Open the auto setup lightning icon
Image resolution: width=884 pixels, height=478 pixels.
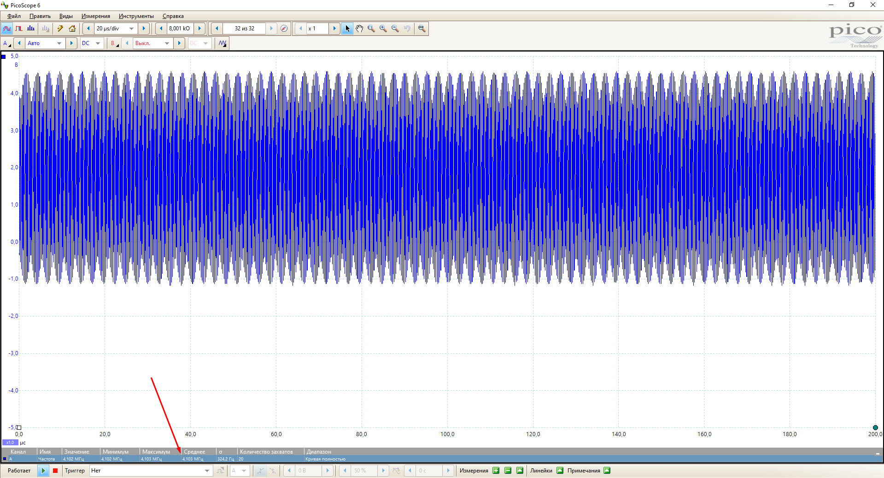[60, 29]
